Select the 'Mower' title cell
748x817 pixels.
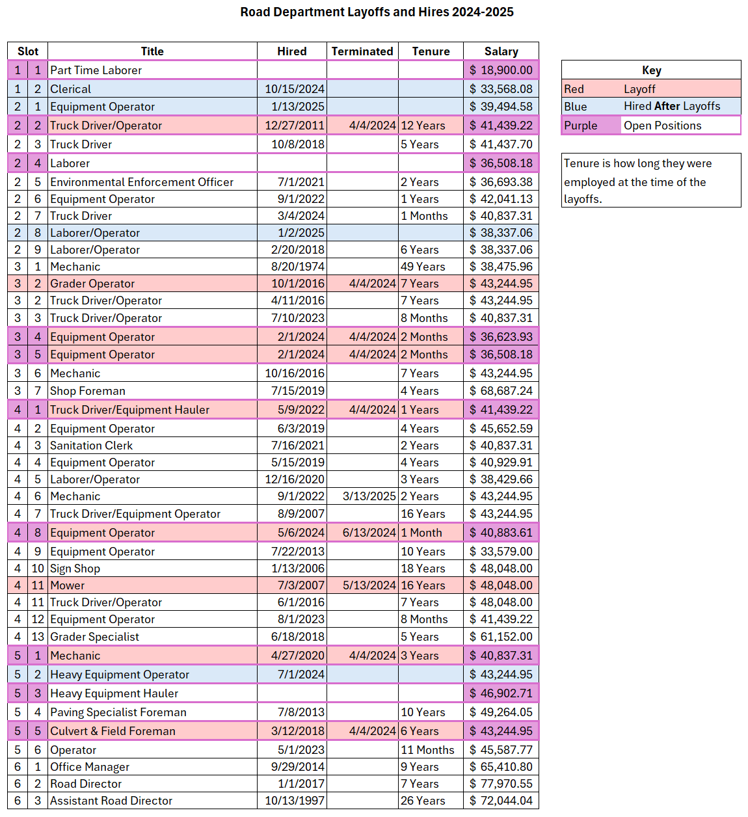click(x=152, y=585)
